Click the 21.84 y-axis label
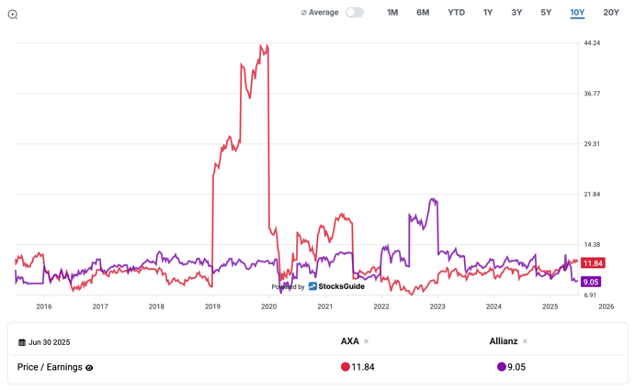Viewport: 635px width, 390px height. pyautogui.click(x=592, y=195)
